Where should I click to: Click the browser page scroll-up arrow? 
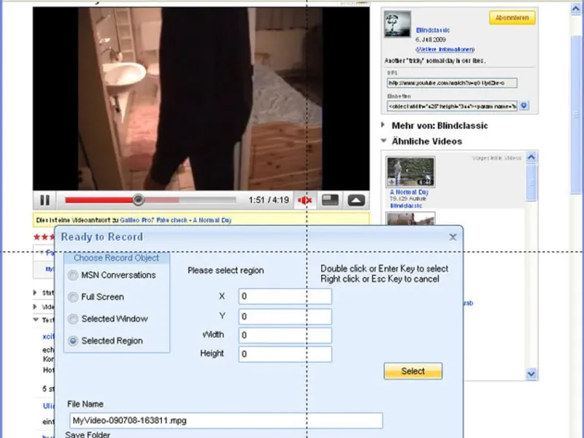576,9
